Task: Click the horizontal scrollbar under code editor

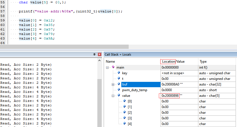Action: 64,47
